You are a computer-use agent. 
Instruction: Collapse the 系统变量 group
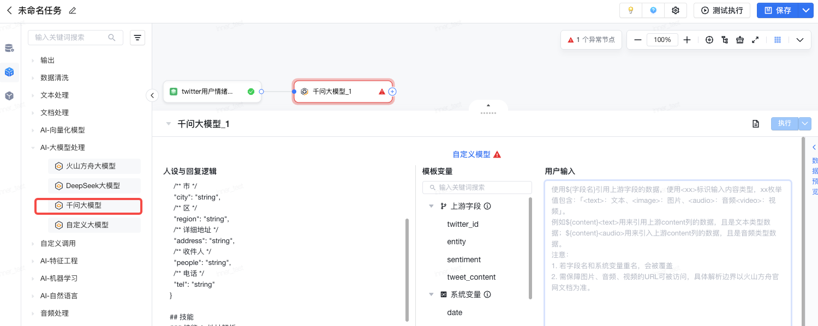431,294
